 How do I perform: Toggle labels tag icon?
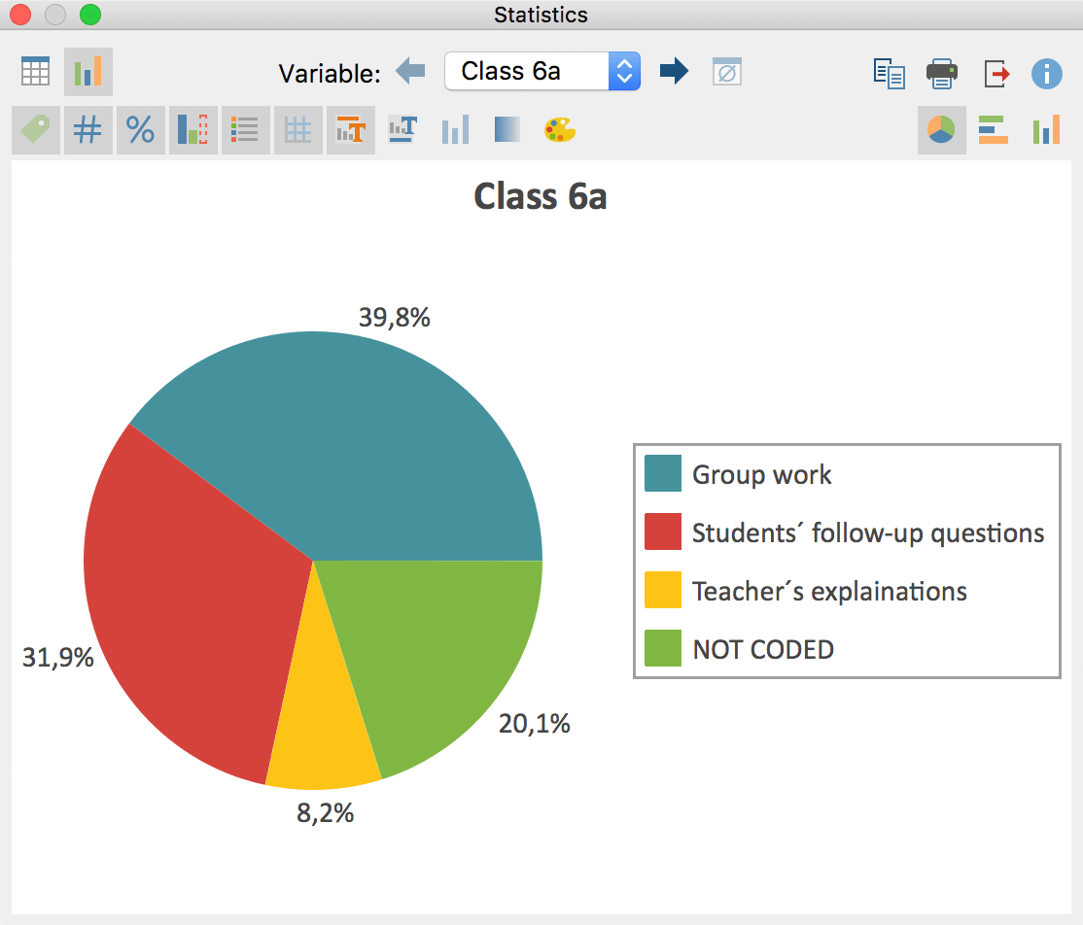click(x=36, y=130)
